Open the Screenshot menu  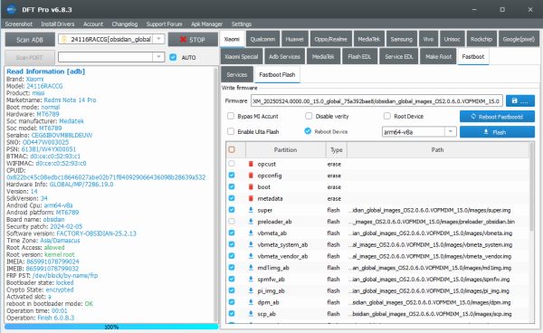click(x=19, y=24)
